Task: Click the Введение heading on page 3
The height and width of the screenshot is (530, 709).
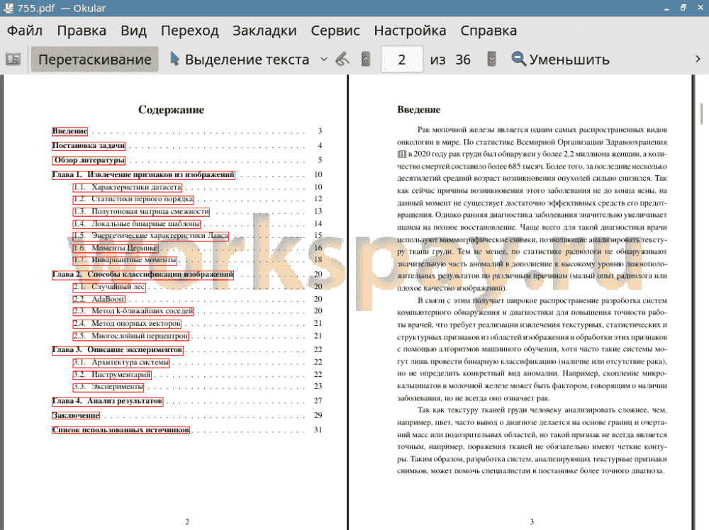Action: coord(418,109)
